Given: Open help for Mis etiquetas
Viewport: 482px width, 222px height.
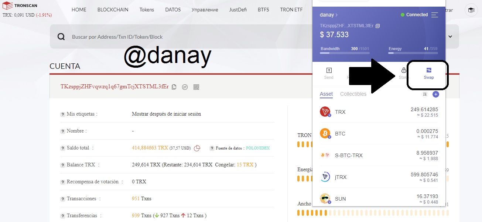Looking at the screenshot, I should [63, 114].
